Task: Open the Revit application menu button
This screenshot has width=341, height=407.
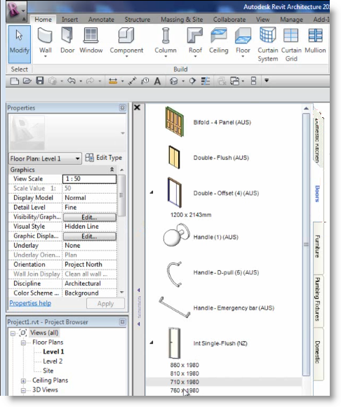Action: (17, 12)
